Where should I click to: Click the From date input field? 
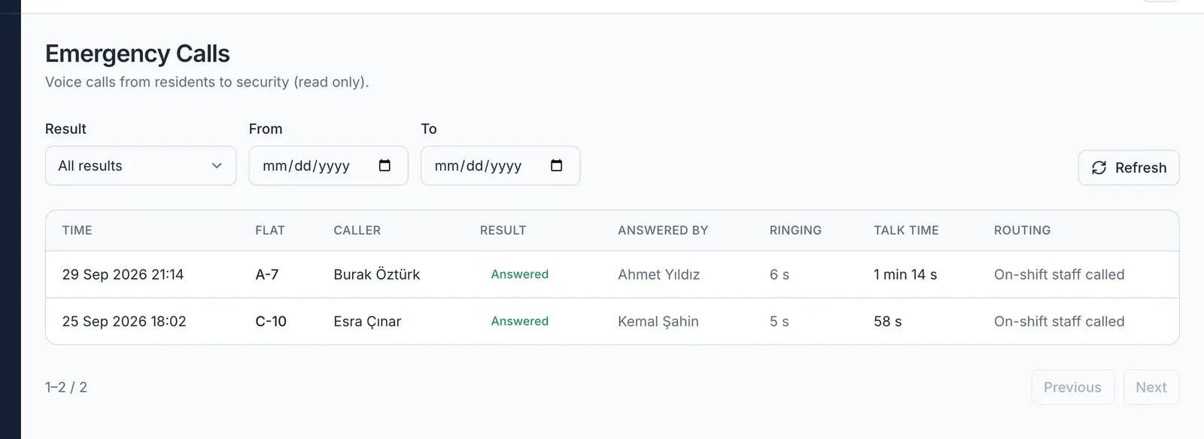point(328,165)
